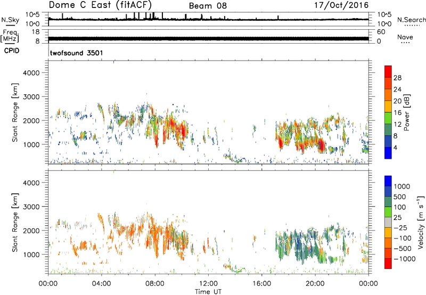Click the '16:00' time axis label

pyautogui.click(x=261, y=284)
